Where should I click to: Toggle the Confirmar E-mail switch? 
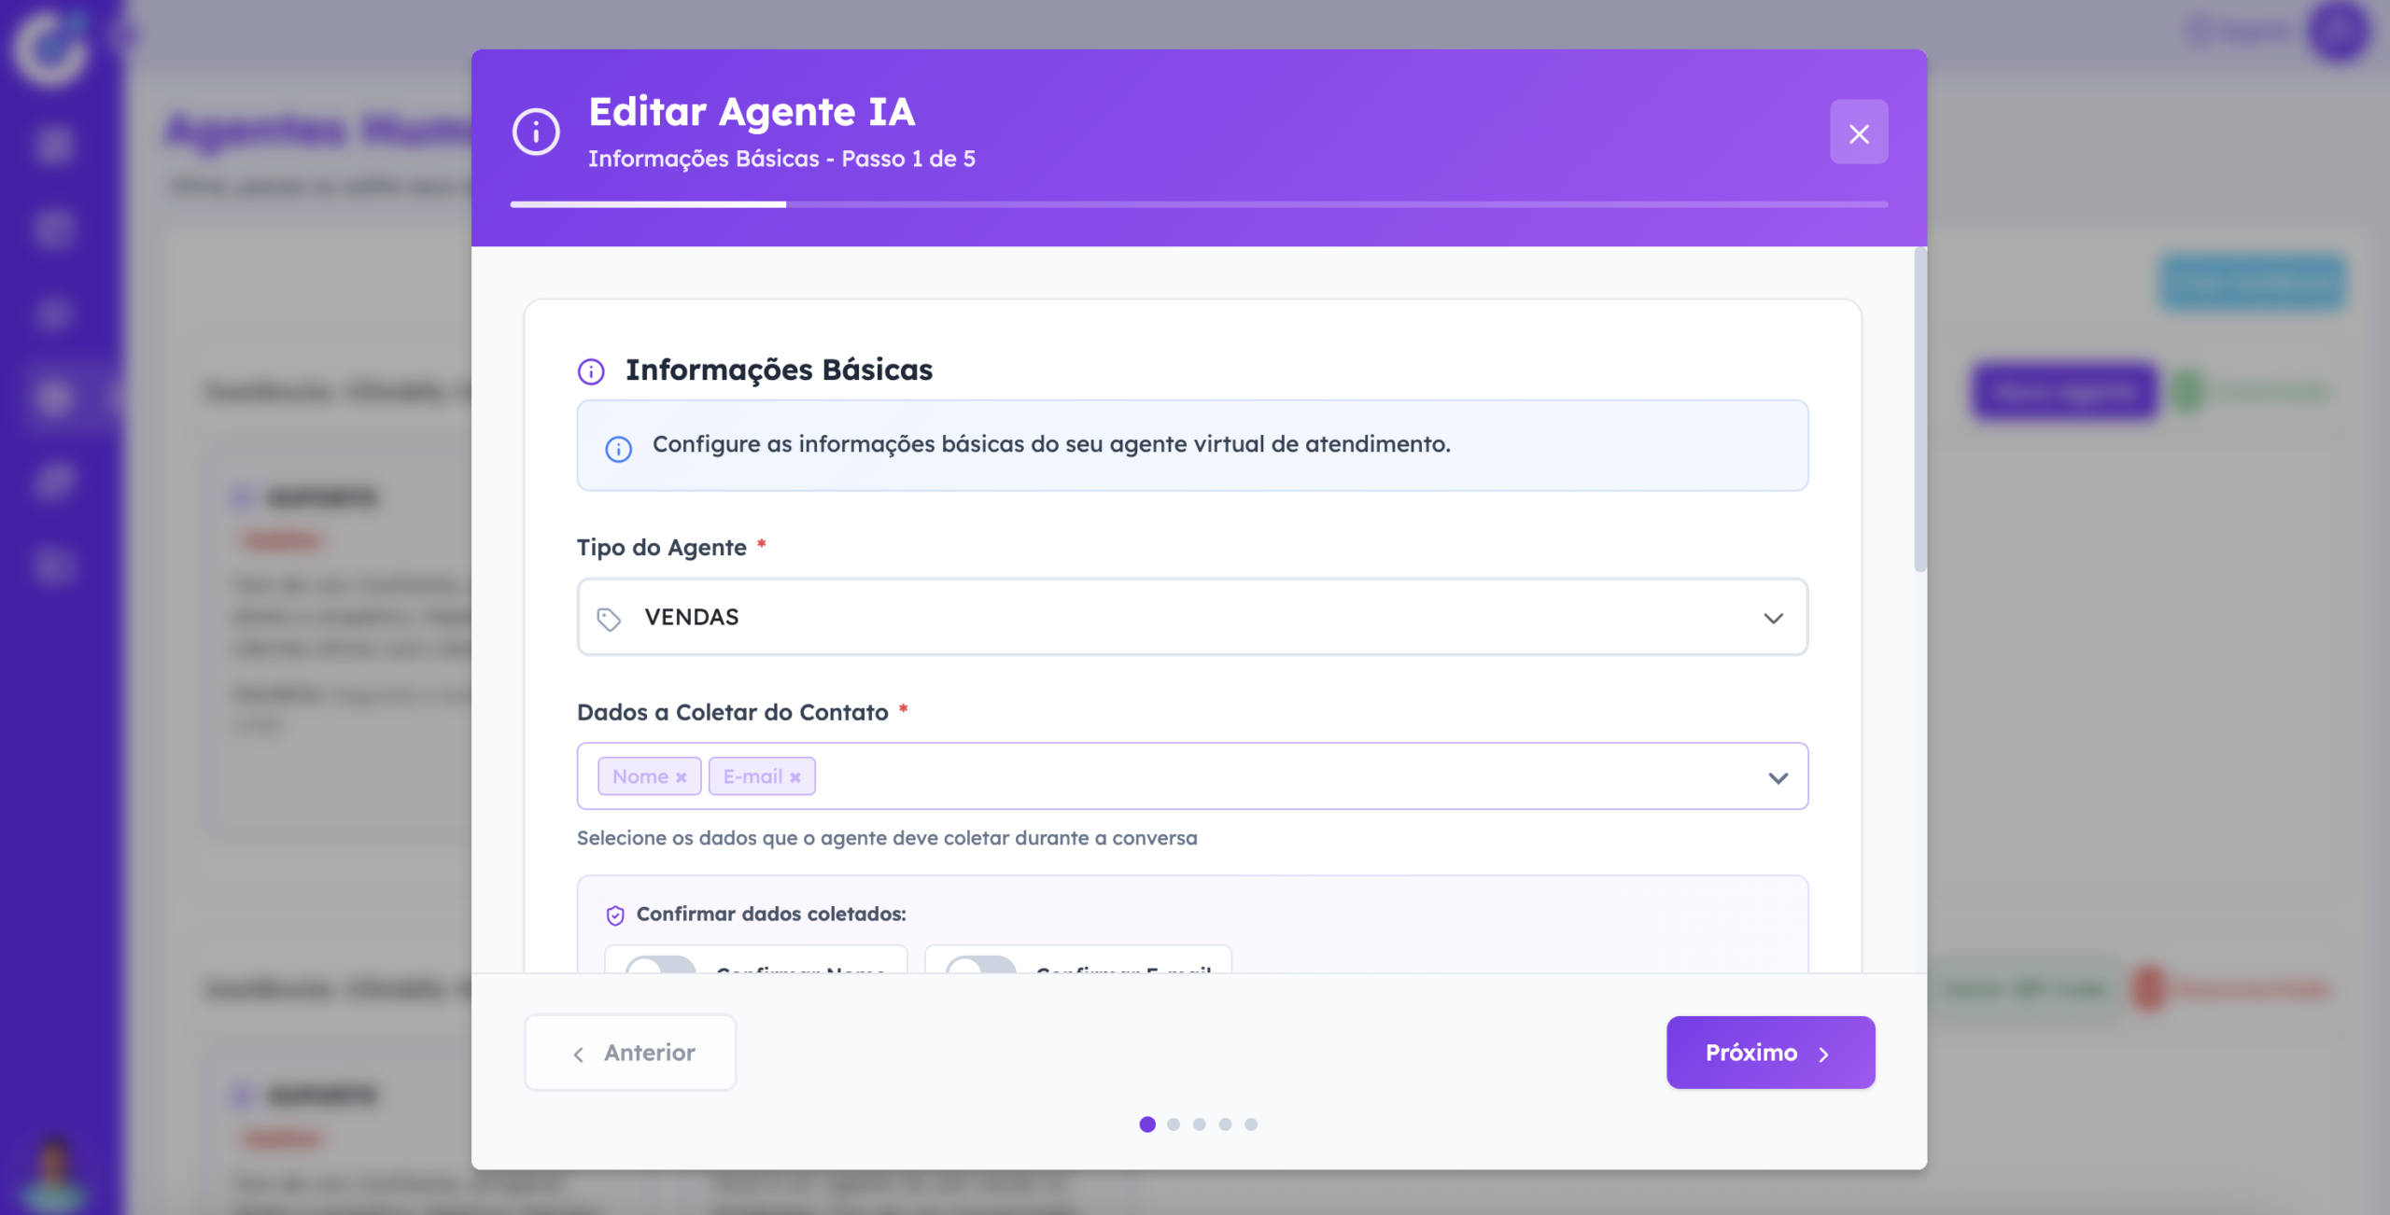981,965
